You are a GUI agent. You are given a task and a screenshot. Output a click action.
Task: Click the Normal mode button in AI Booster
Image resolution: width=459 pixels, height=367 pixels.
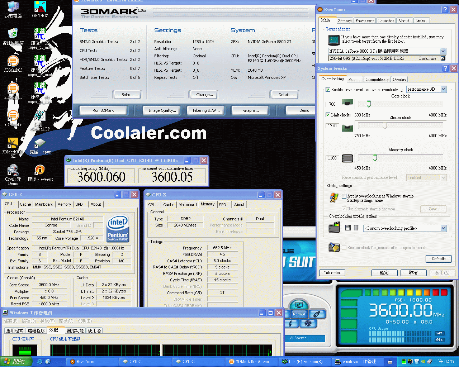(x=299, y=314)
